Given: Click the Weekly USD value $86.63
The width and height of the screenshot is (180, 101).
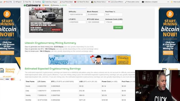Looking at the screenshot, I should 82,95.
